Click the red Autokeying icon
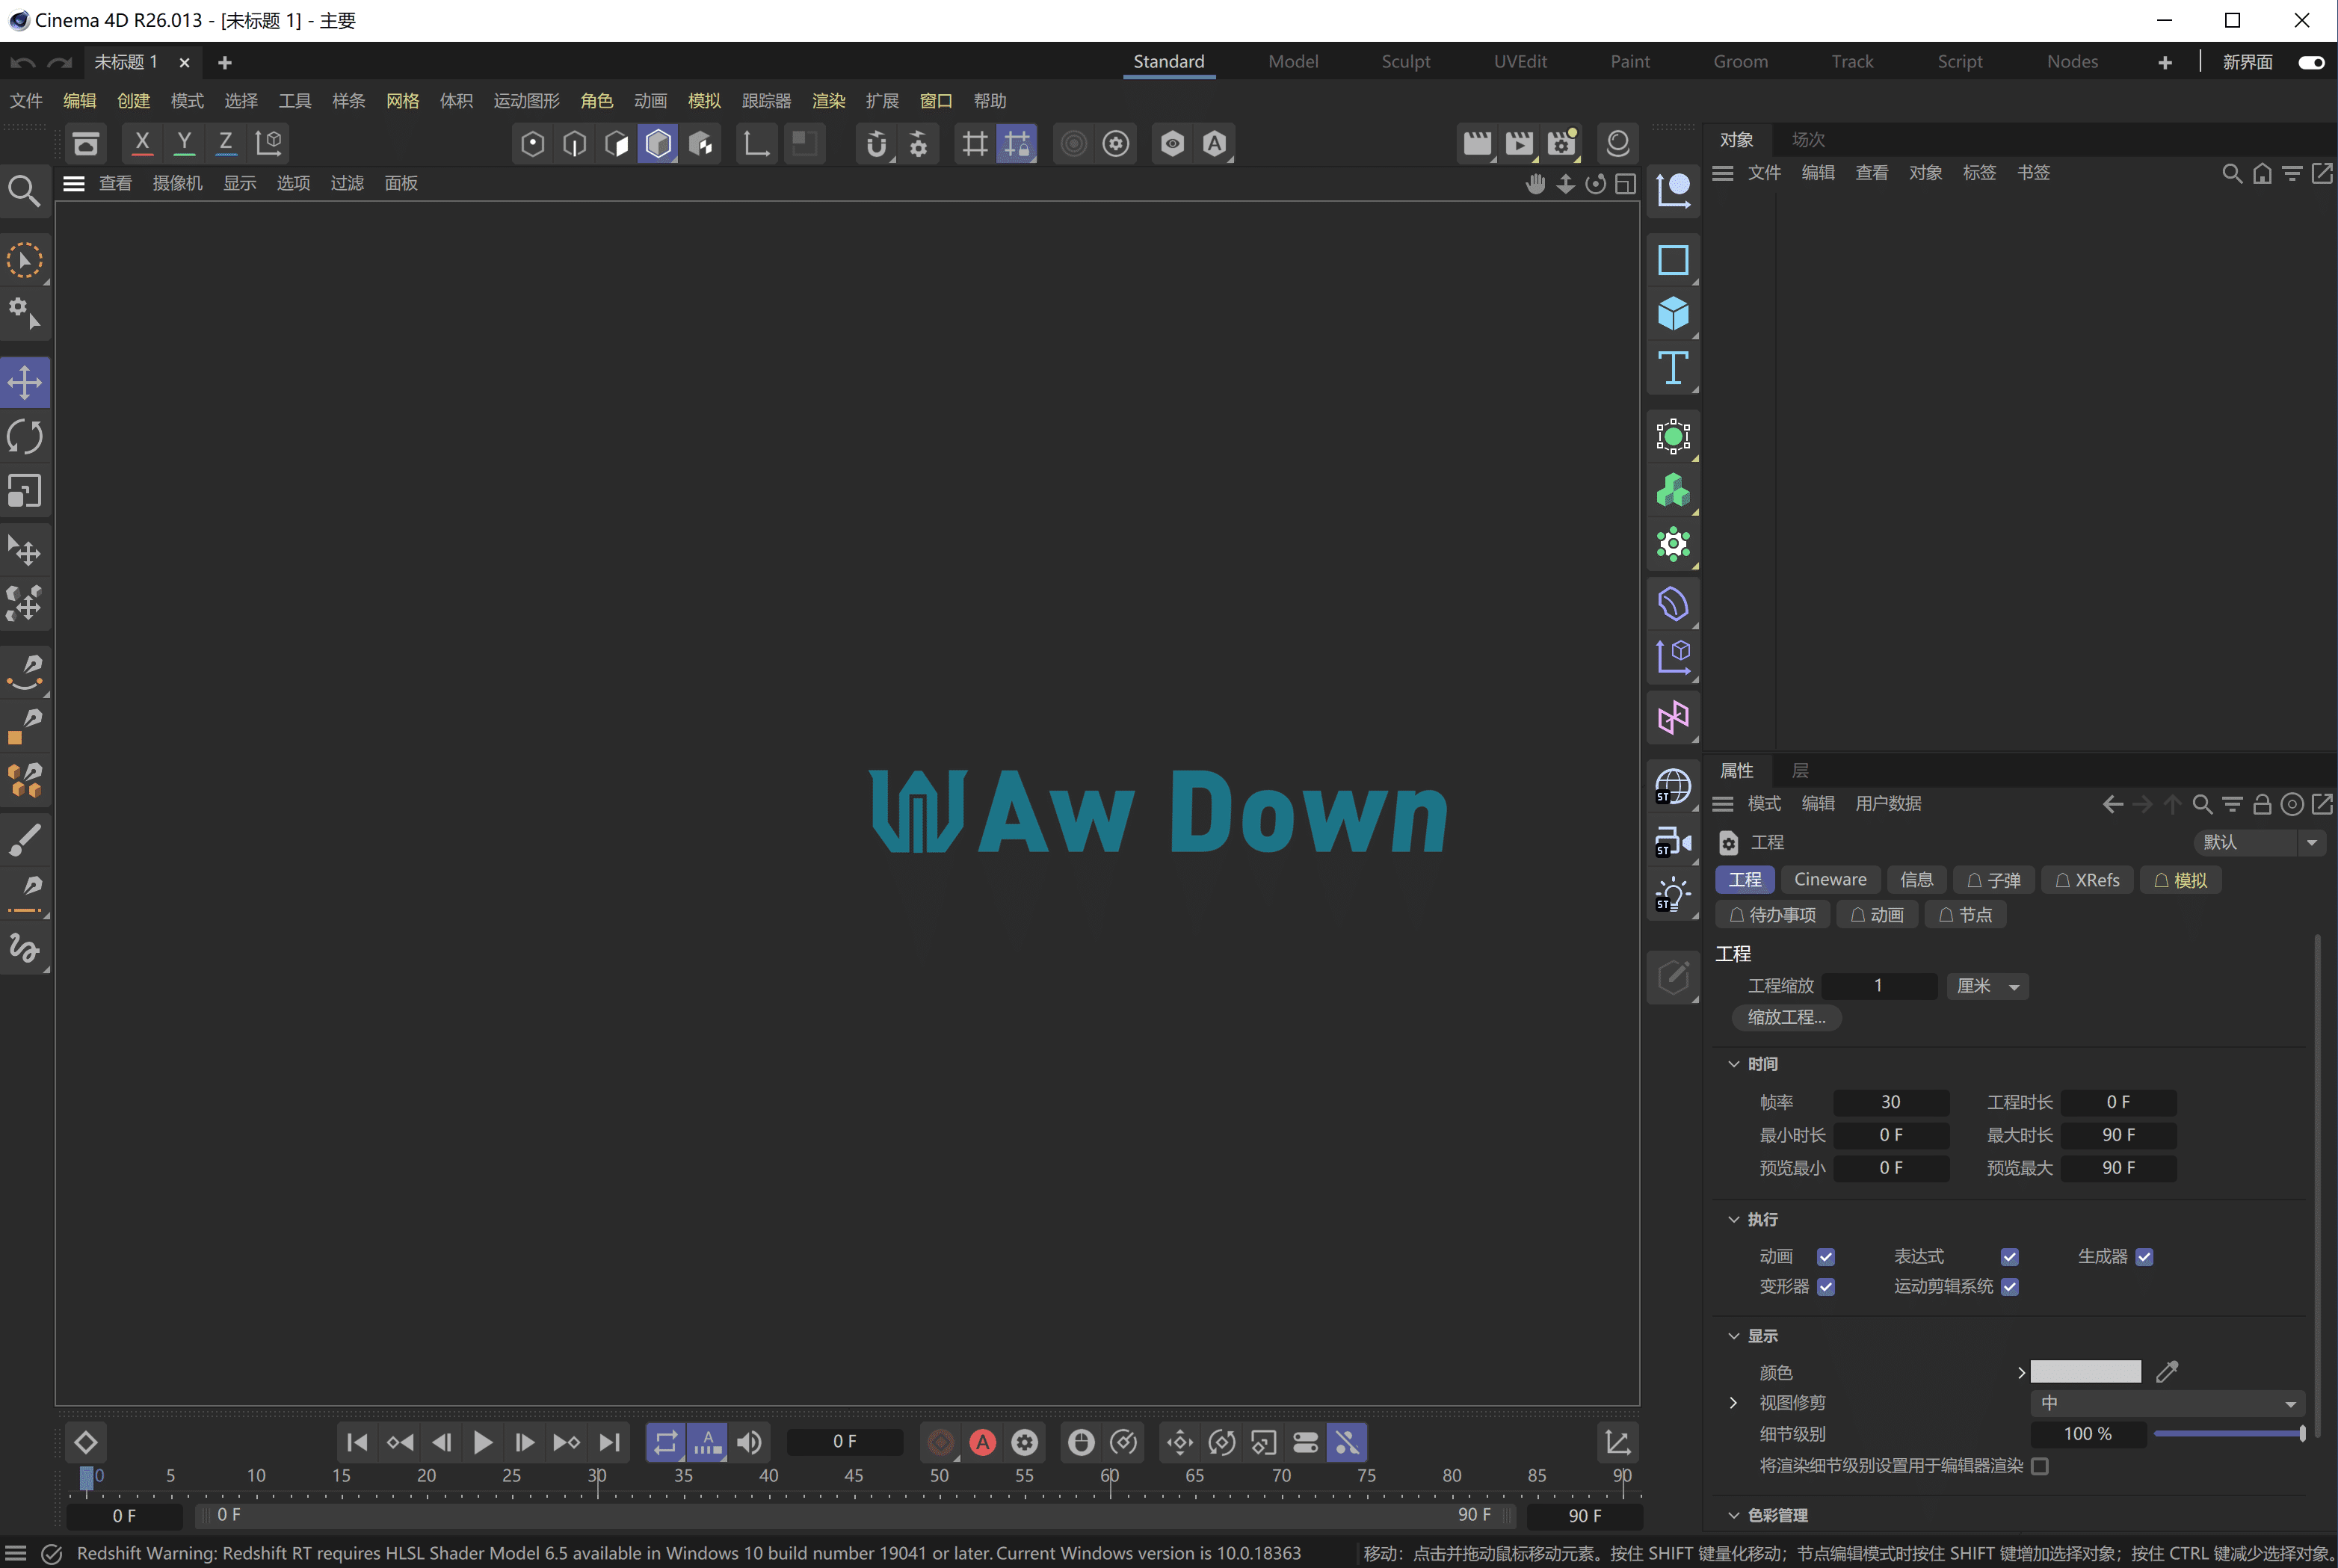The height and width of the screenshot is (1568, 2338). [983, 1442]
